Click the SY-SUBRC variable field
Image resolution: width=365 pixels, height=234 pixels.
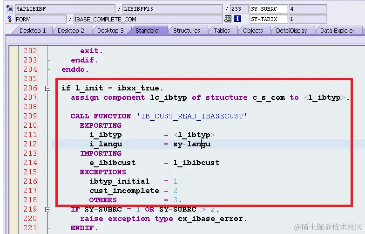tap(268, 9)
